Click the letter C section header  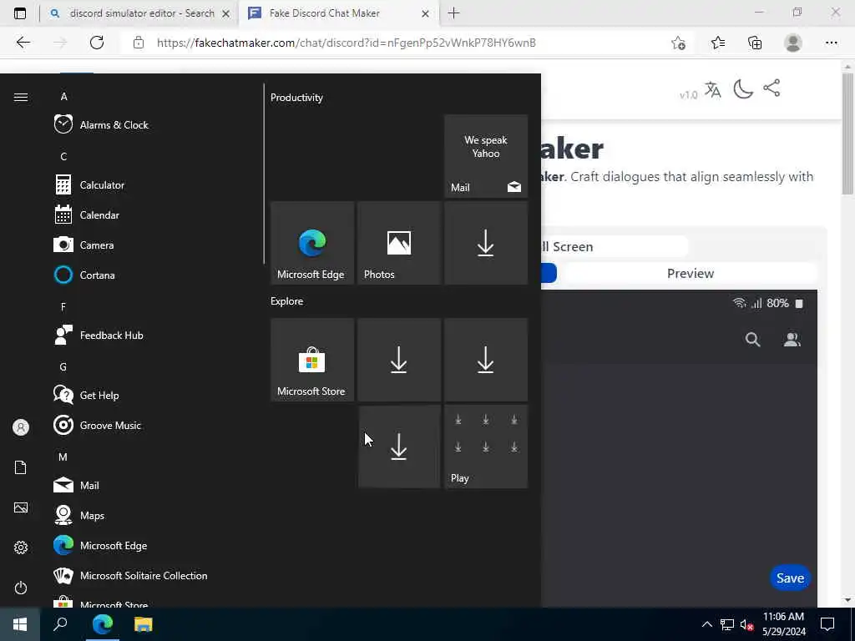point(63,156)
